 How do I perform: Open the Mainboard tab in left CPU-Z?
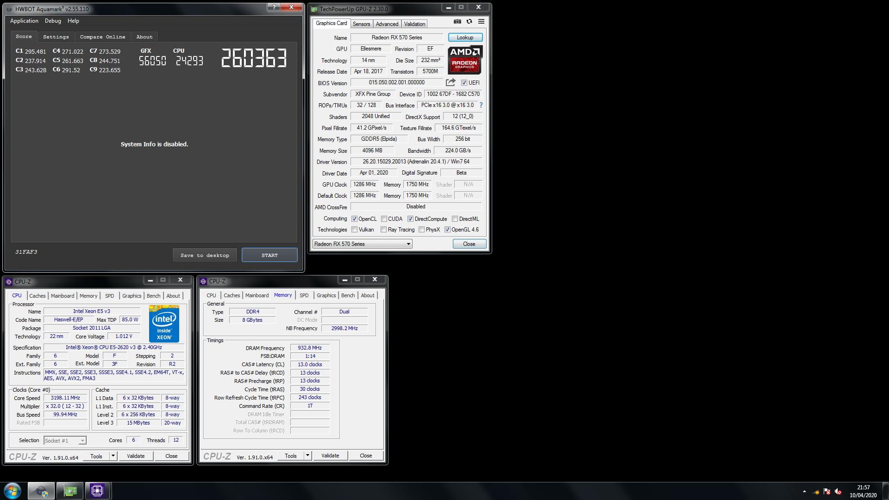[x=63, y=296]
